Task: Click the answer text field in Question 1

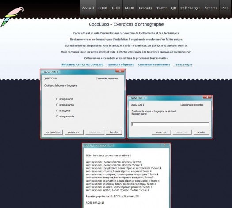Action: (170, 125)
